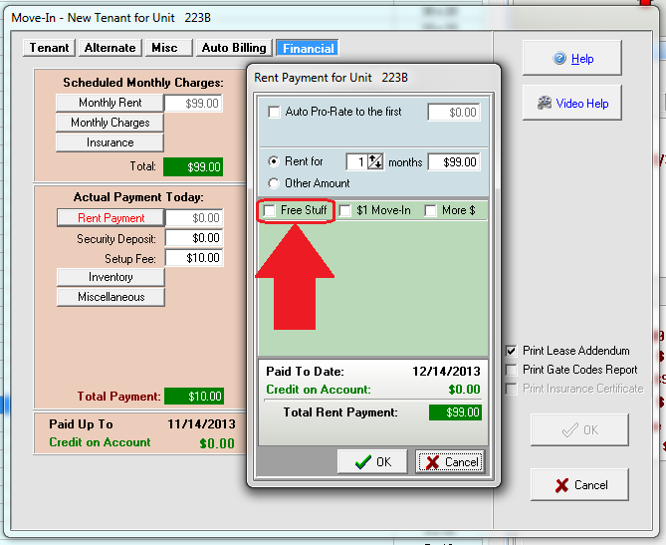The width and height of the screenshot is (666, 545).
Task: Tick the More $ checkbox
Action: click(x=431, y=210)
